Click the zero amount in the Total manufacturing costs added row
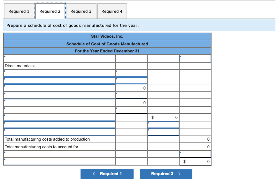Screen dimensions: 278x186 pyautogui.click(x=195, y=139)
